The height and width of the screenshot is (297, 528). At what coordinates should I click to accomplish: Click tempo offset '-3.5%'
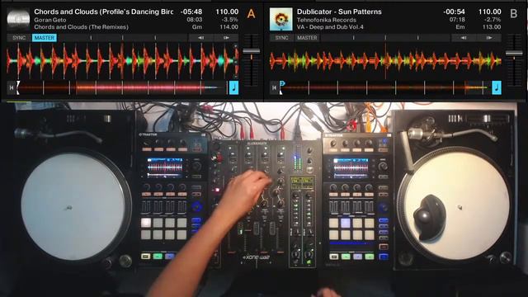pyautogui.click(x=230, y=20)
